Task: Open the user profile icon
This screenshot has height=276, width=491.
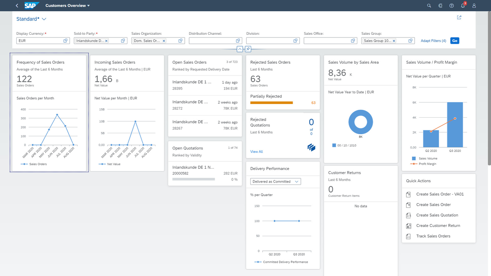Action: [x=474, y=6]
